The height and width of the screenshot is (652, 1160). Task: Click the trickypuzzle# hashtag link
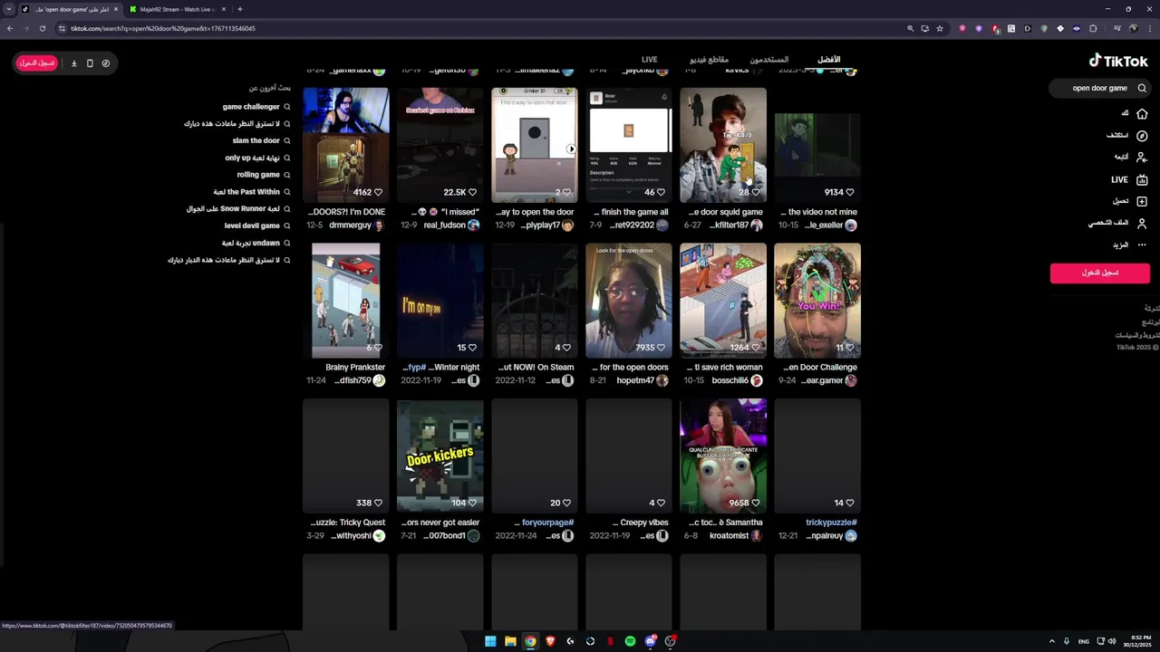coord(831,523)
